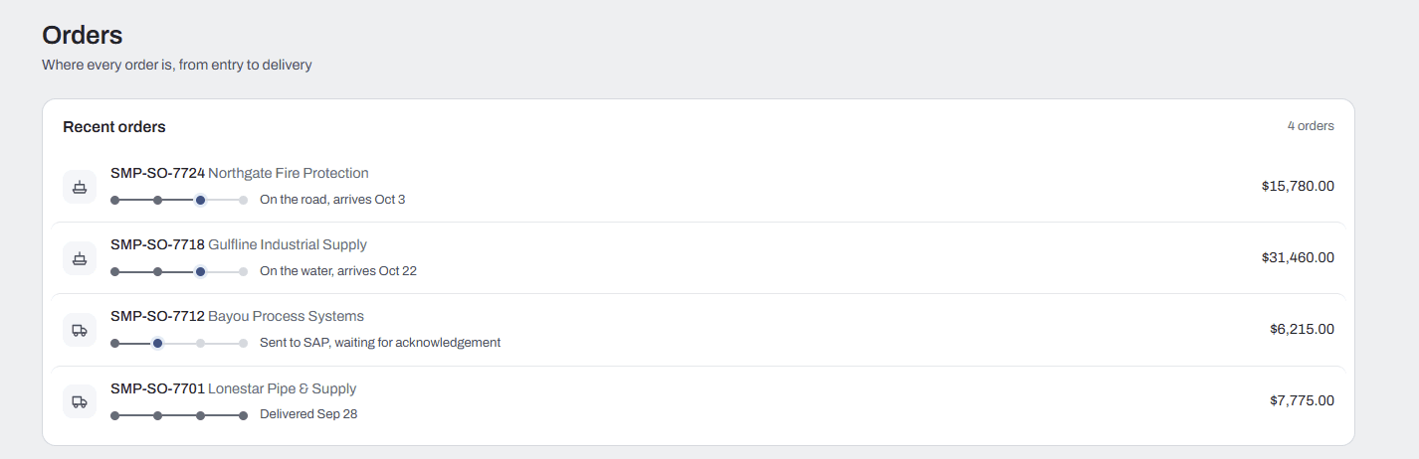The image size is (1419, 459).
Task: Click the $31,460.00 order amount
Action: 1298,257
